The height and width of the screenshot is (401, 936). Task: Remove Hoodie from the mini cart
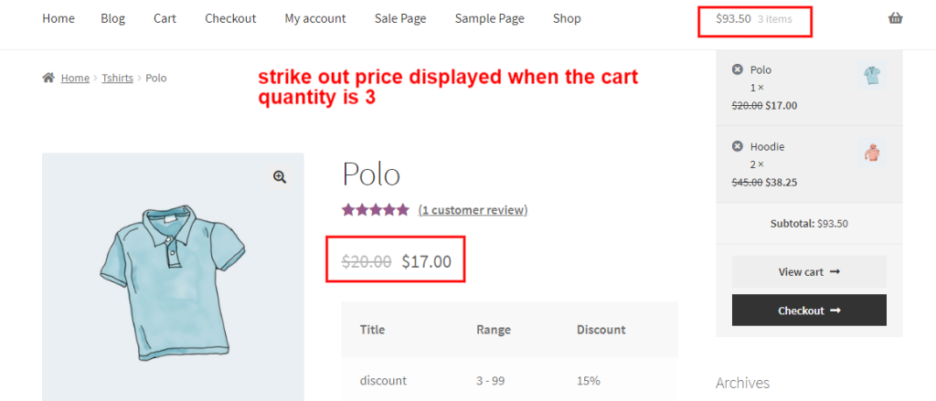(x=737, y=146)
